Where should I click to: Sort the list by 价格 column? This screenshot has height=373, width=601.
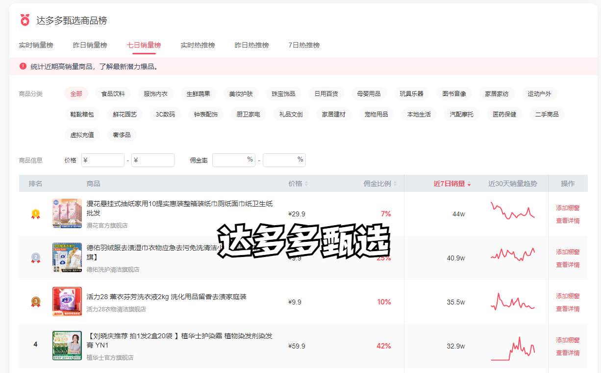click(298, 184)
